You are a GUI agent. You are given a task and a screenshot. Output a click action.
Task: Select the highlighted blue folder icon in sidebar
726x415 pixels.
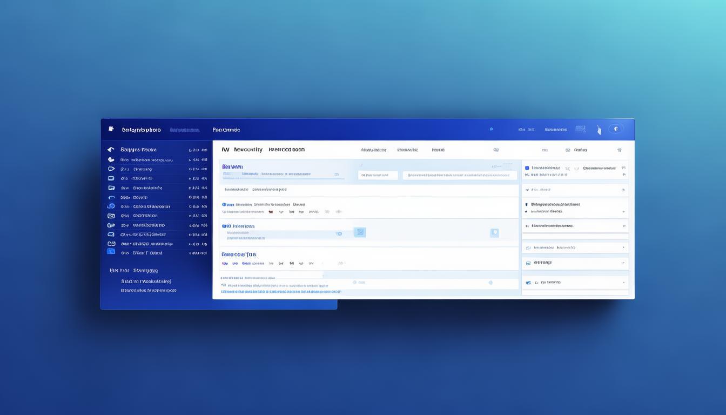pos(111,251)
